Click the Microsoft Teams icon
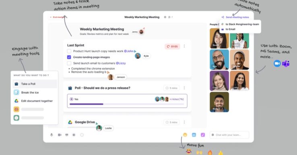 pyautogui.click(x=286, y=64)
